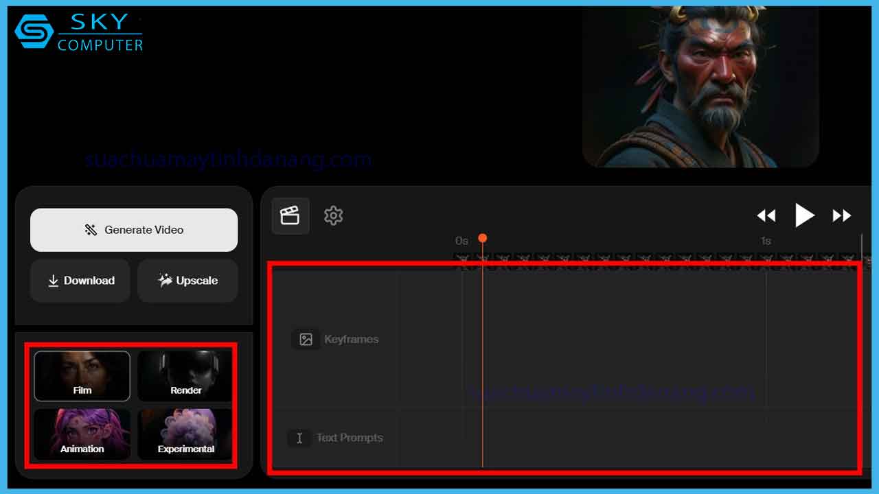The image size is (879, 494).
Task: Click the 1s mark on timeline ruler
Action: click(x=766, y=241)
